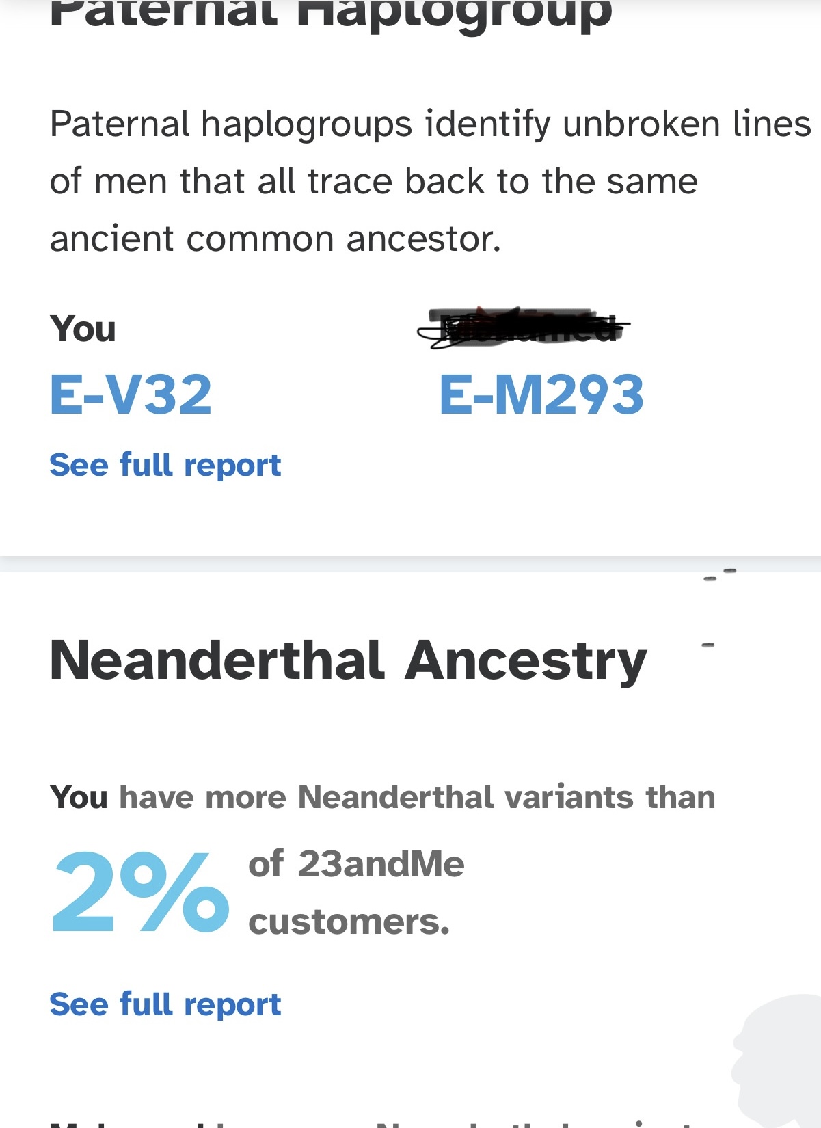821x1128 pixels.
Task: Tap the Neanderthal Ancestry heading
Action: click(x=348, y=660)
